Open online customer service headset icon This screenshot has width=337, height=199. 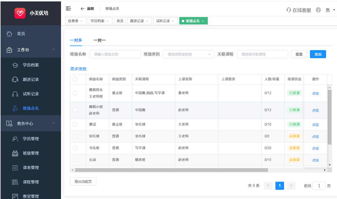click(x=289, y=10)
